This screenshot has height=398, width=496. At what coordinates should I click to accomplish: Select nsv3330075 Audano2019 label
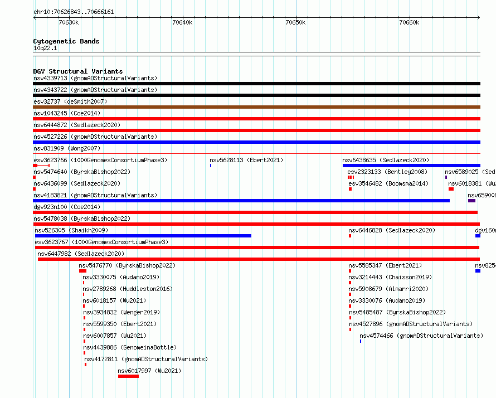pos(121,277)
